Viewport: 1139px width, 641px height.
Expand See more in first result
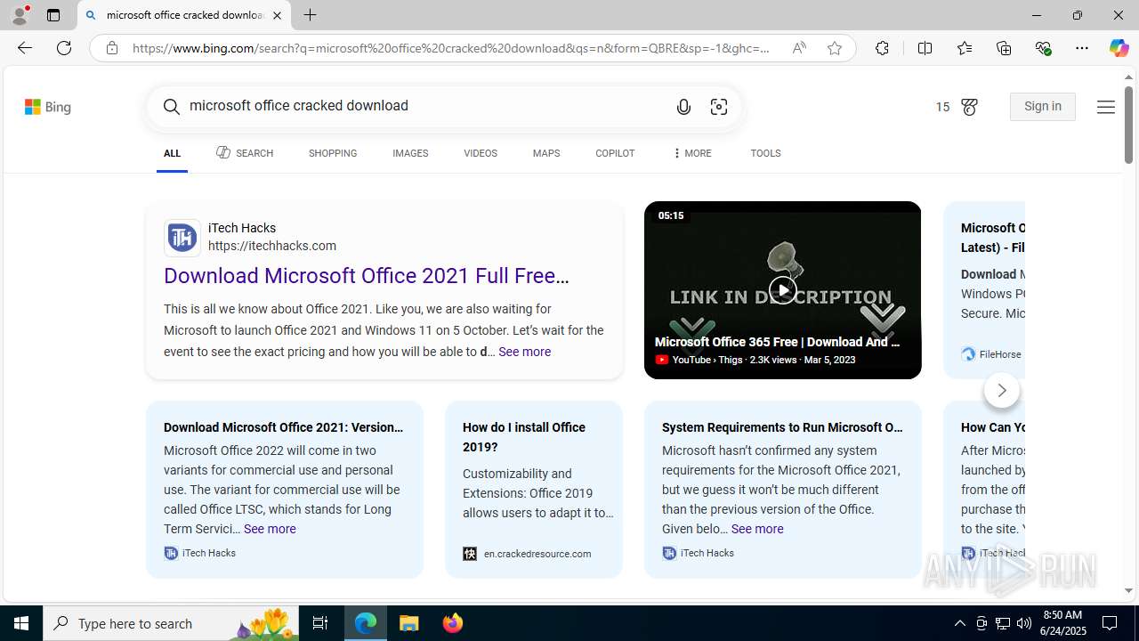(x=524, y=352)
